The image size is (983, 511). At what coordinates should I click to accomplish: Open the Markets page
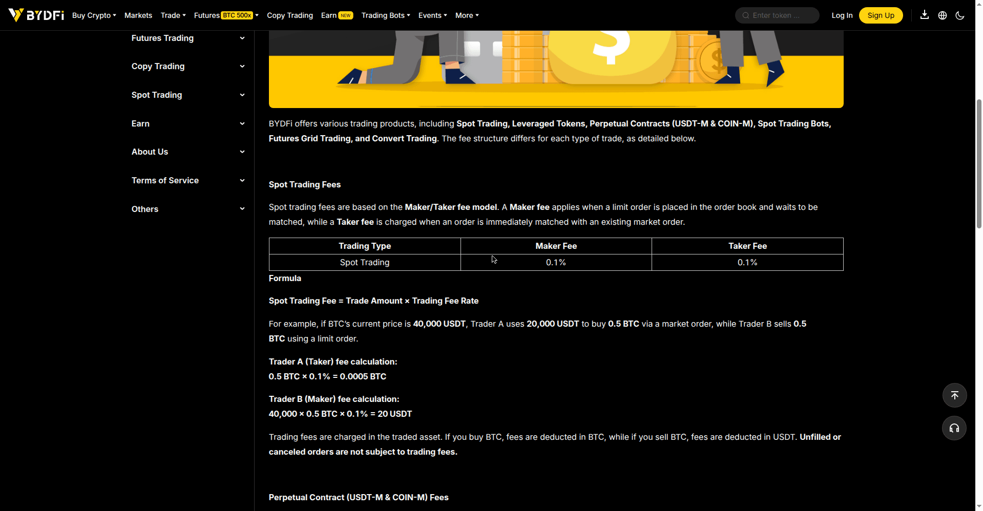(x=138, y=15)
